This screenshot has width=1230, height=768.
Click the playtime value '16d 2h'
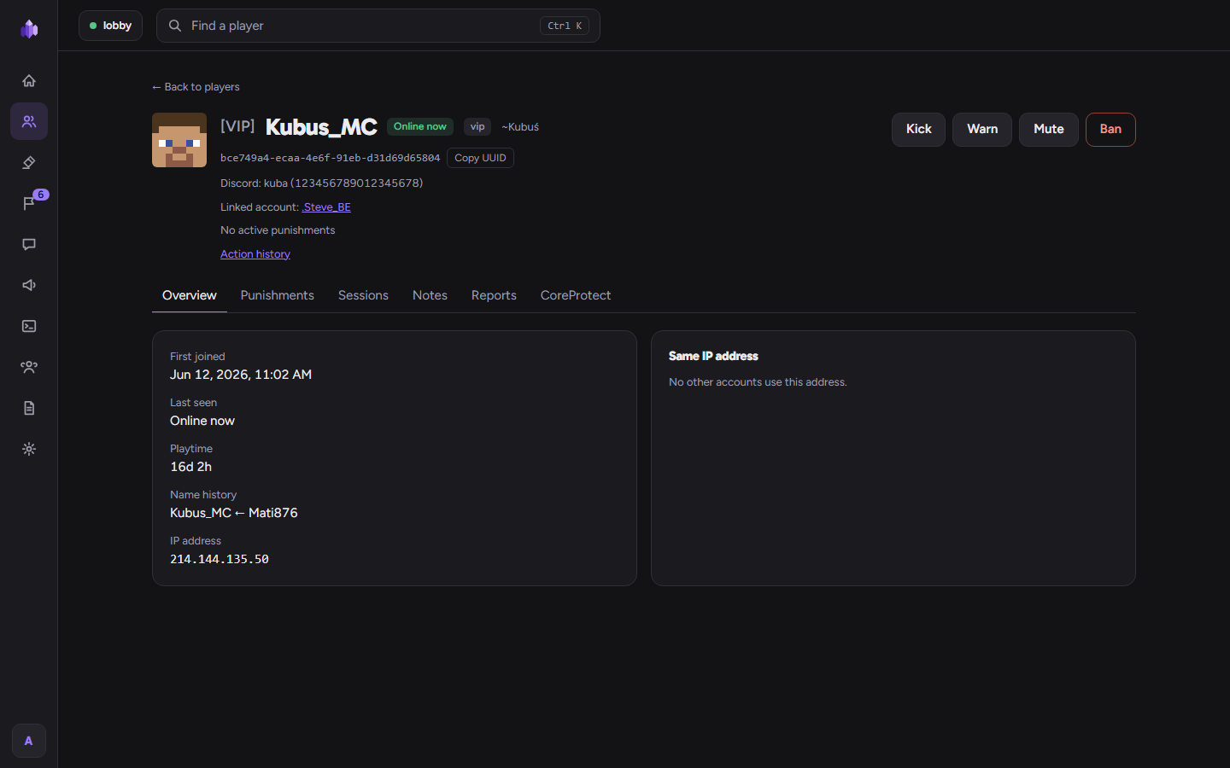pyautogui.click(x=190, y=467)
